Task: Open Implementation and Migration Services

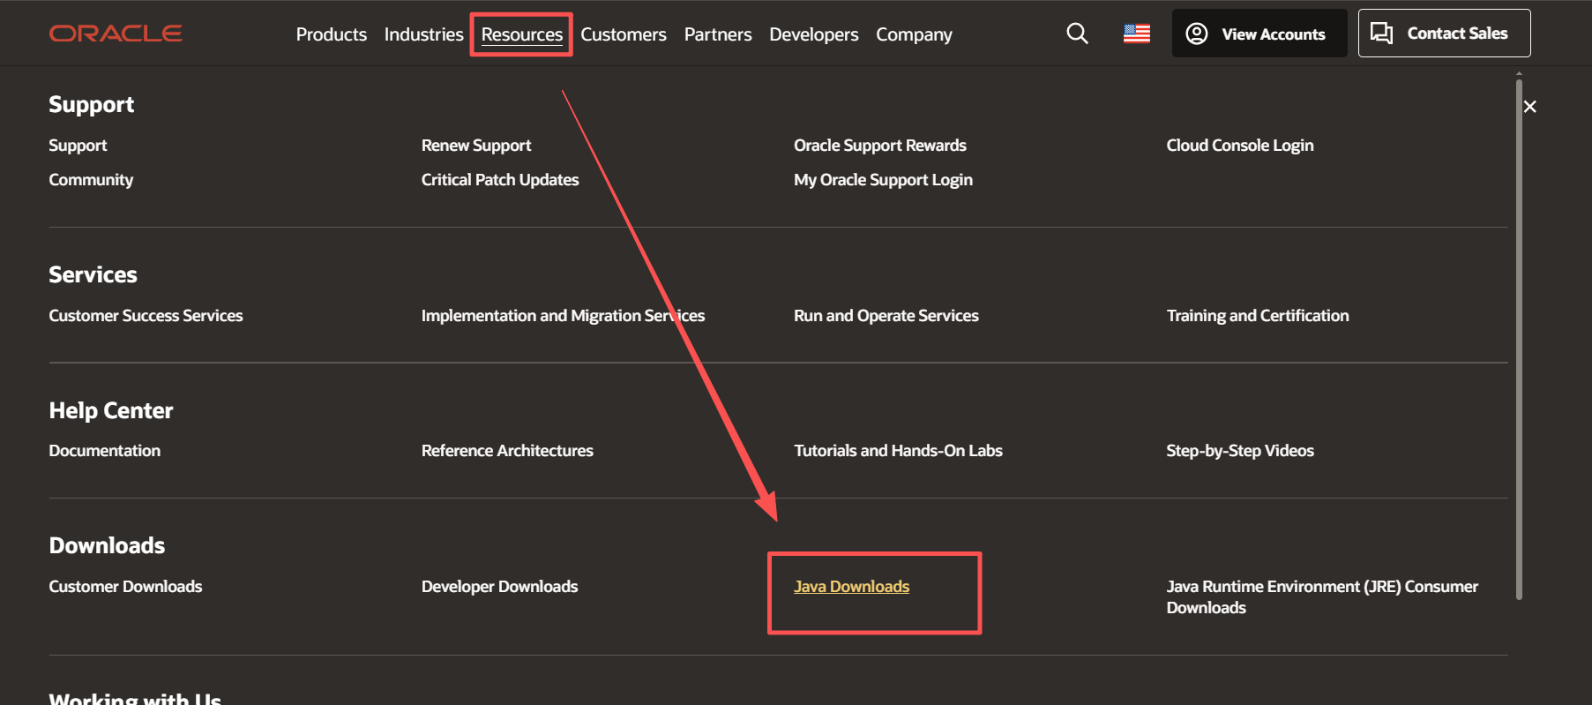Action: 563,316
